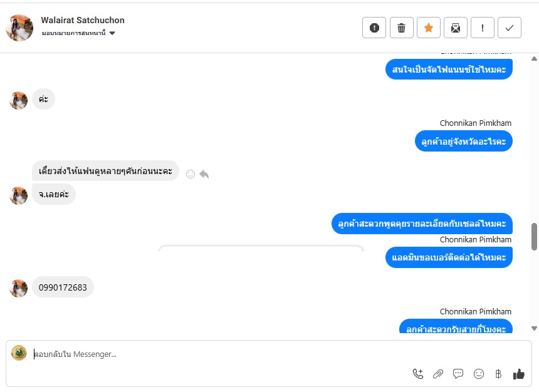Delete the conversation with the trash icon
This screenshot has height=392, width=539.
point(401,28)
